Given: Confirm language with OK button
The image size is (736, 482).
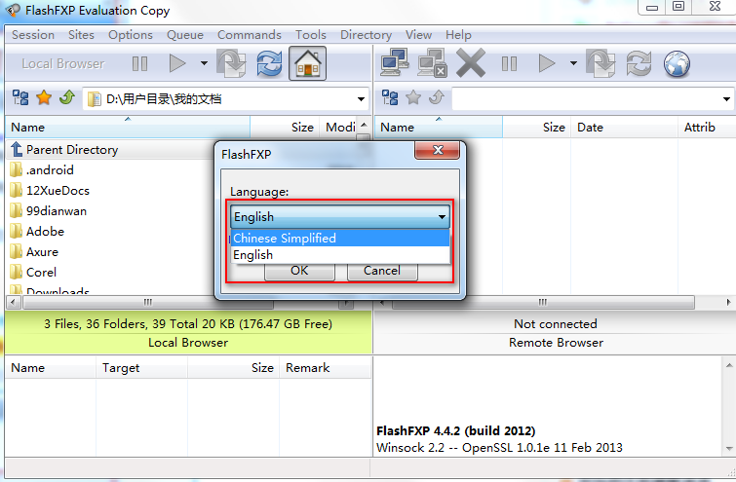Looking at the screenshot, I should (x=299, y=271).
